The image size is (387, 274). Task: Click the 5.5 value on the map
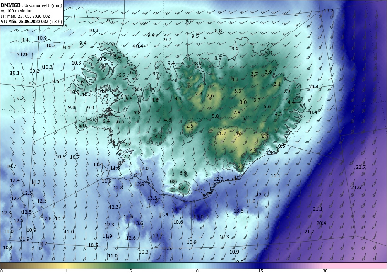[129, 99]
